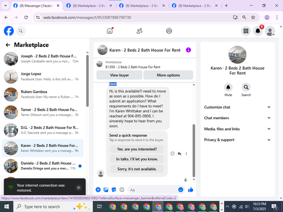The height and width of the screenshot is (212, 283).
Task: Click the Facebook search magnifier icon
Action: 21,31
